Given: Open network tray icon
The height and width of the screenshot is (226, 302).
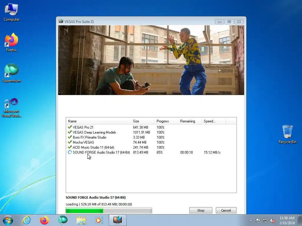Looking at the screenshot, I should tap(265, 220).
